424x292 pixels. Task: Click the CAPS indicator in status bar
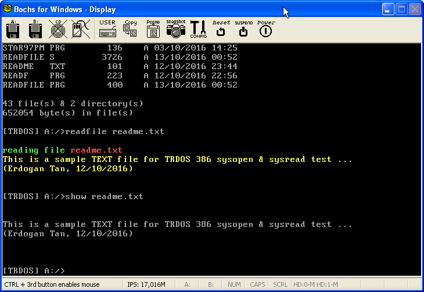(x=257, y=285)
